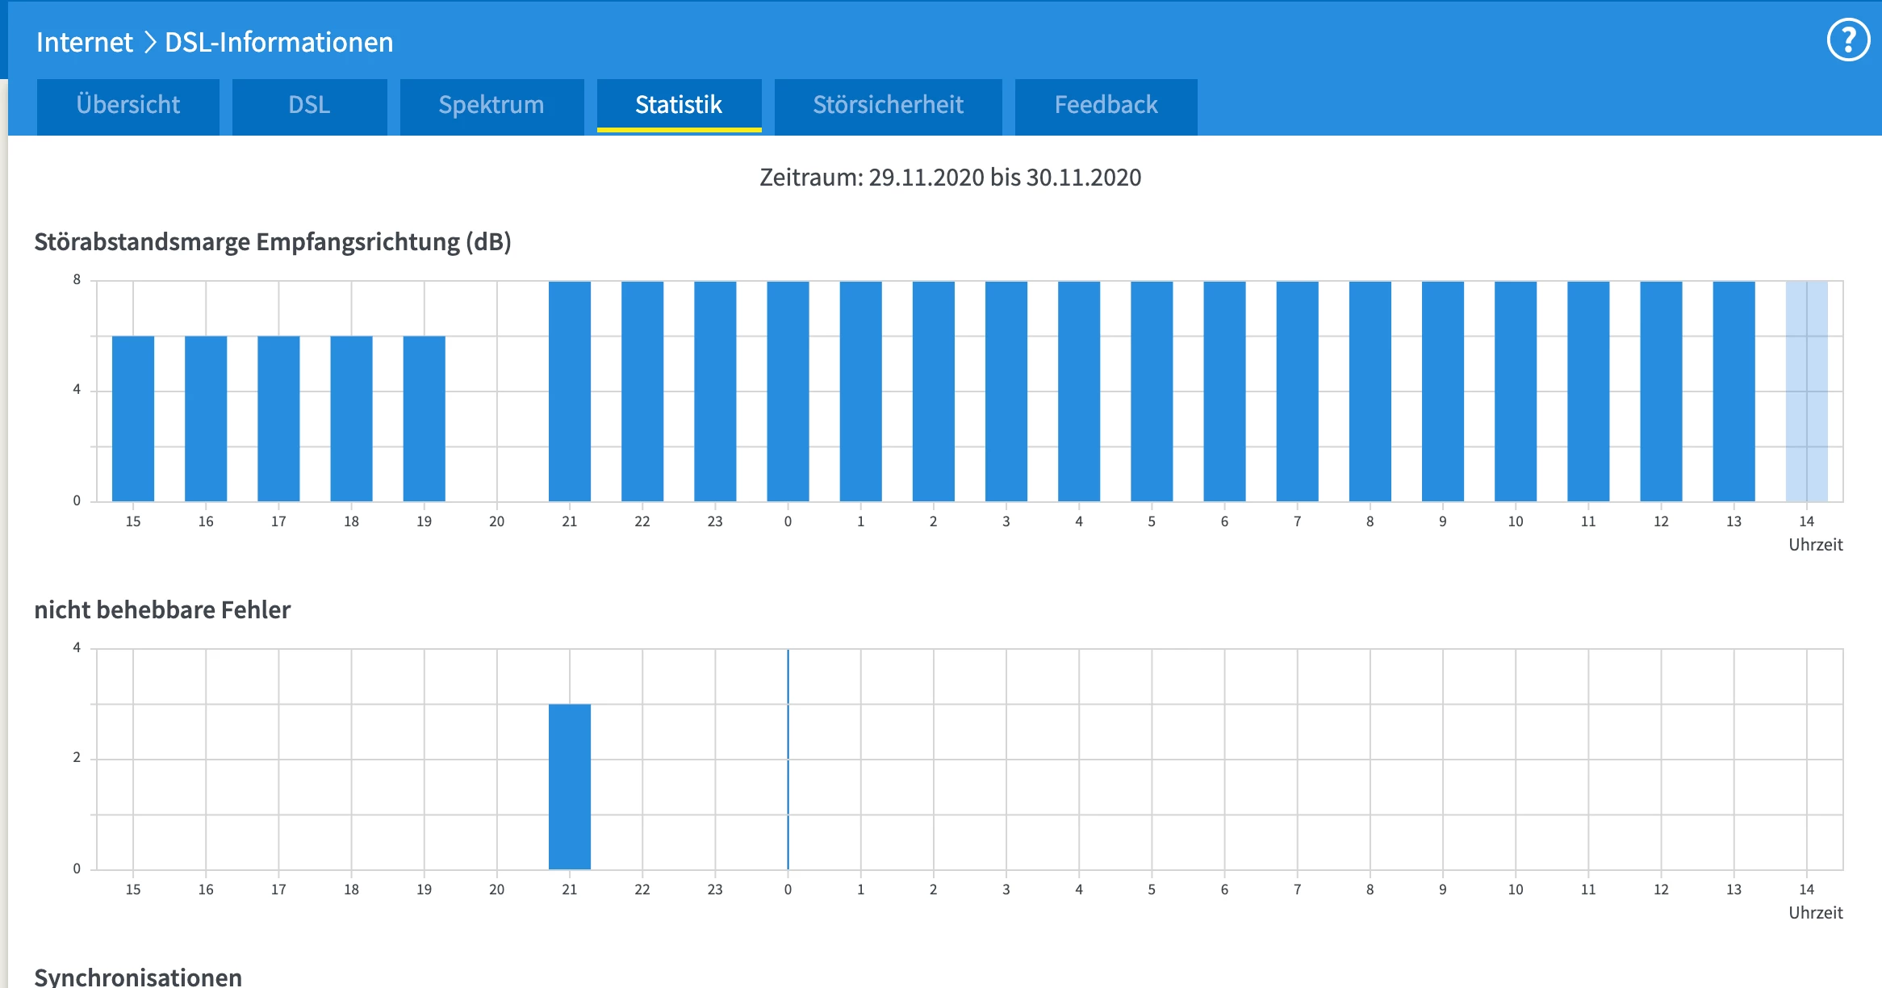Click the Zeitraum date range text
This screenshot has width=1882, height=988.
click(x=950, y=178)
